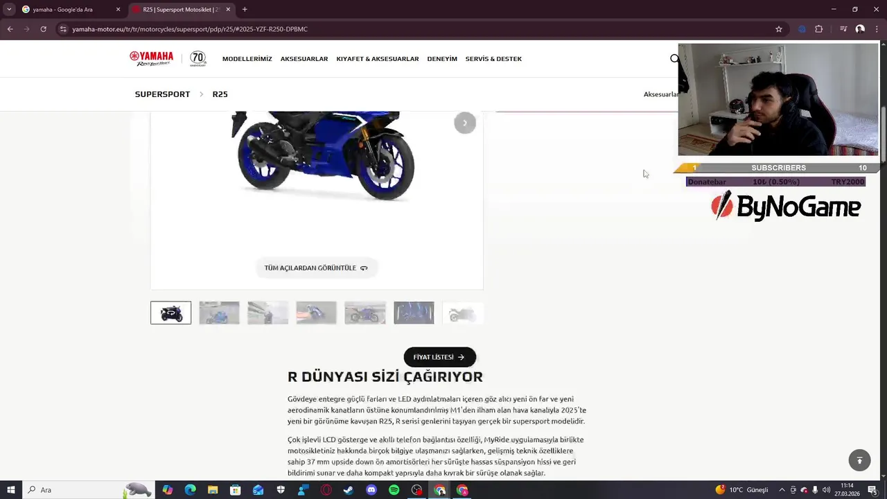Open KIYAFET & AKSESUARLAR menu

(x=378, y=59)
